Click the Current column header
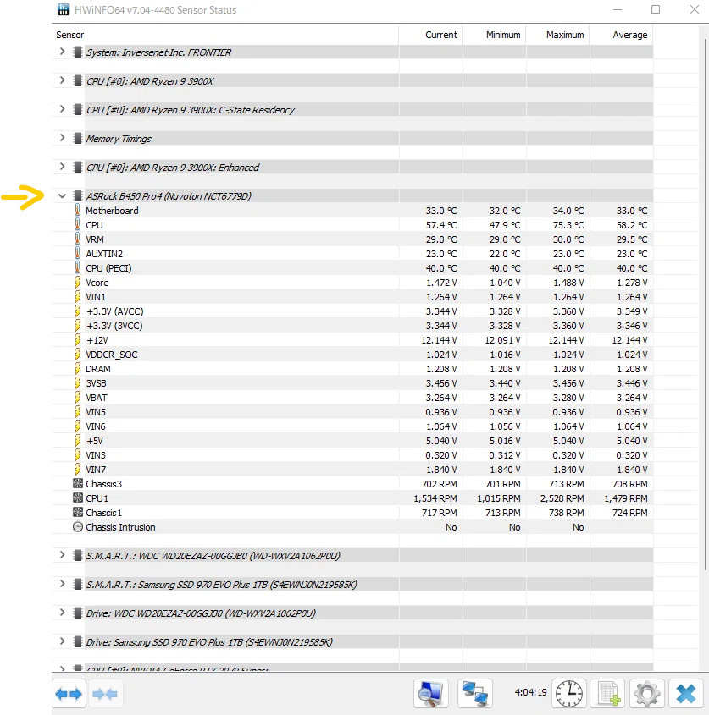 tap(430, 35)
